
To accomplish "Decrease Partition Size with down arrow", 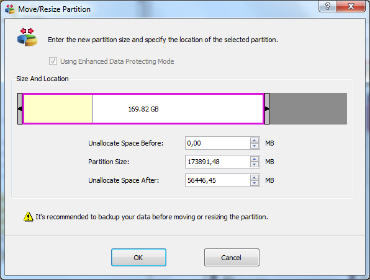I will [254, 165].
